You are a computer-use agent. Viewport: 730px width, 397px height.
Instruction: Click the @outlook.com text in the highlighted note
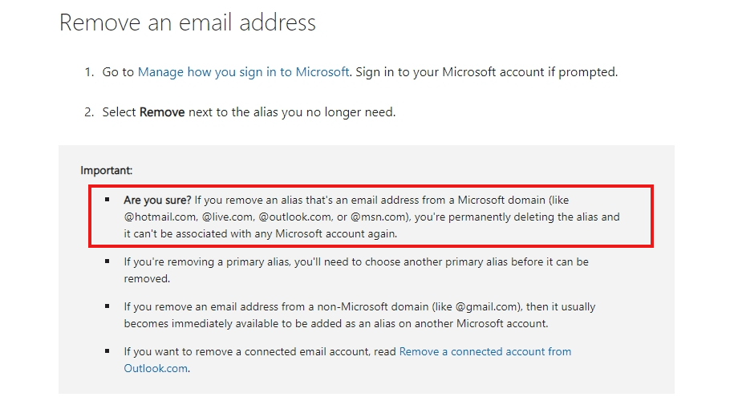(x=294, y=217)
